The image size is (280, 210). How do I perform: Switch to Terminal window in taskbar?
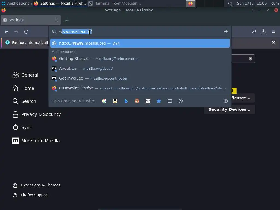point(115,3)
